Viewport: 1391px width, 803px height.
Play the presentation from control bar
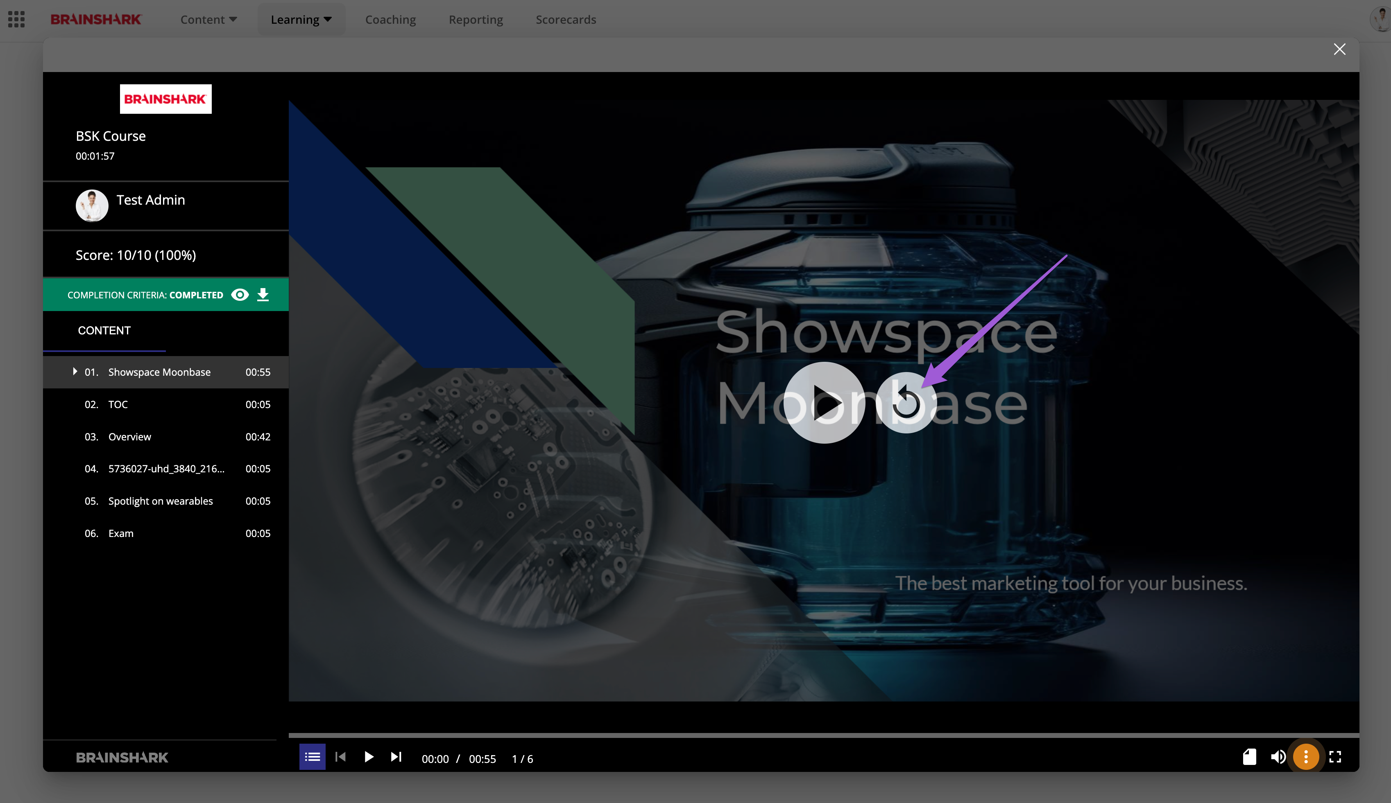tap(369, 757)
